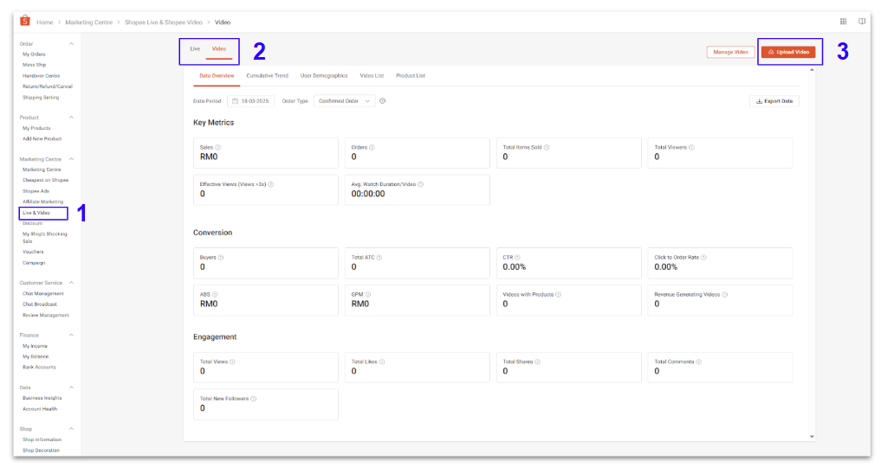Show info for Total Viewers
This screenshot has height=467, width=881.
pos(691,147)
